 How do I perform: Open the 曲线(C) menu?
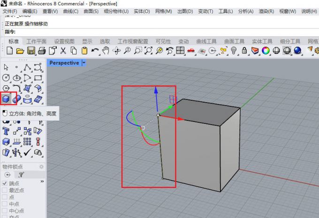[x=71, y=11]
